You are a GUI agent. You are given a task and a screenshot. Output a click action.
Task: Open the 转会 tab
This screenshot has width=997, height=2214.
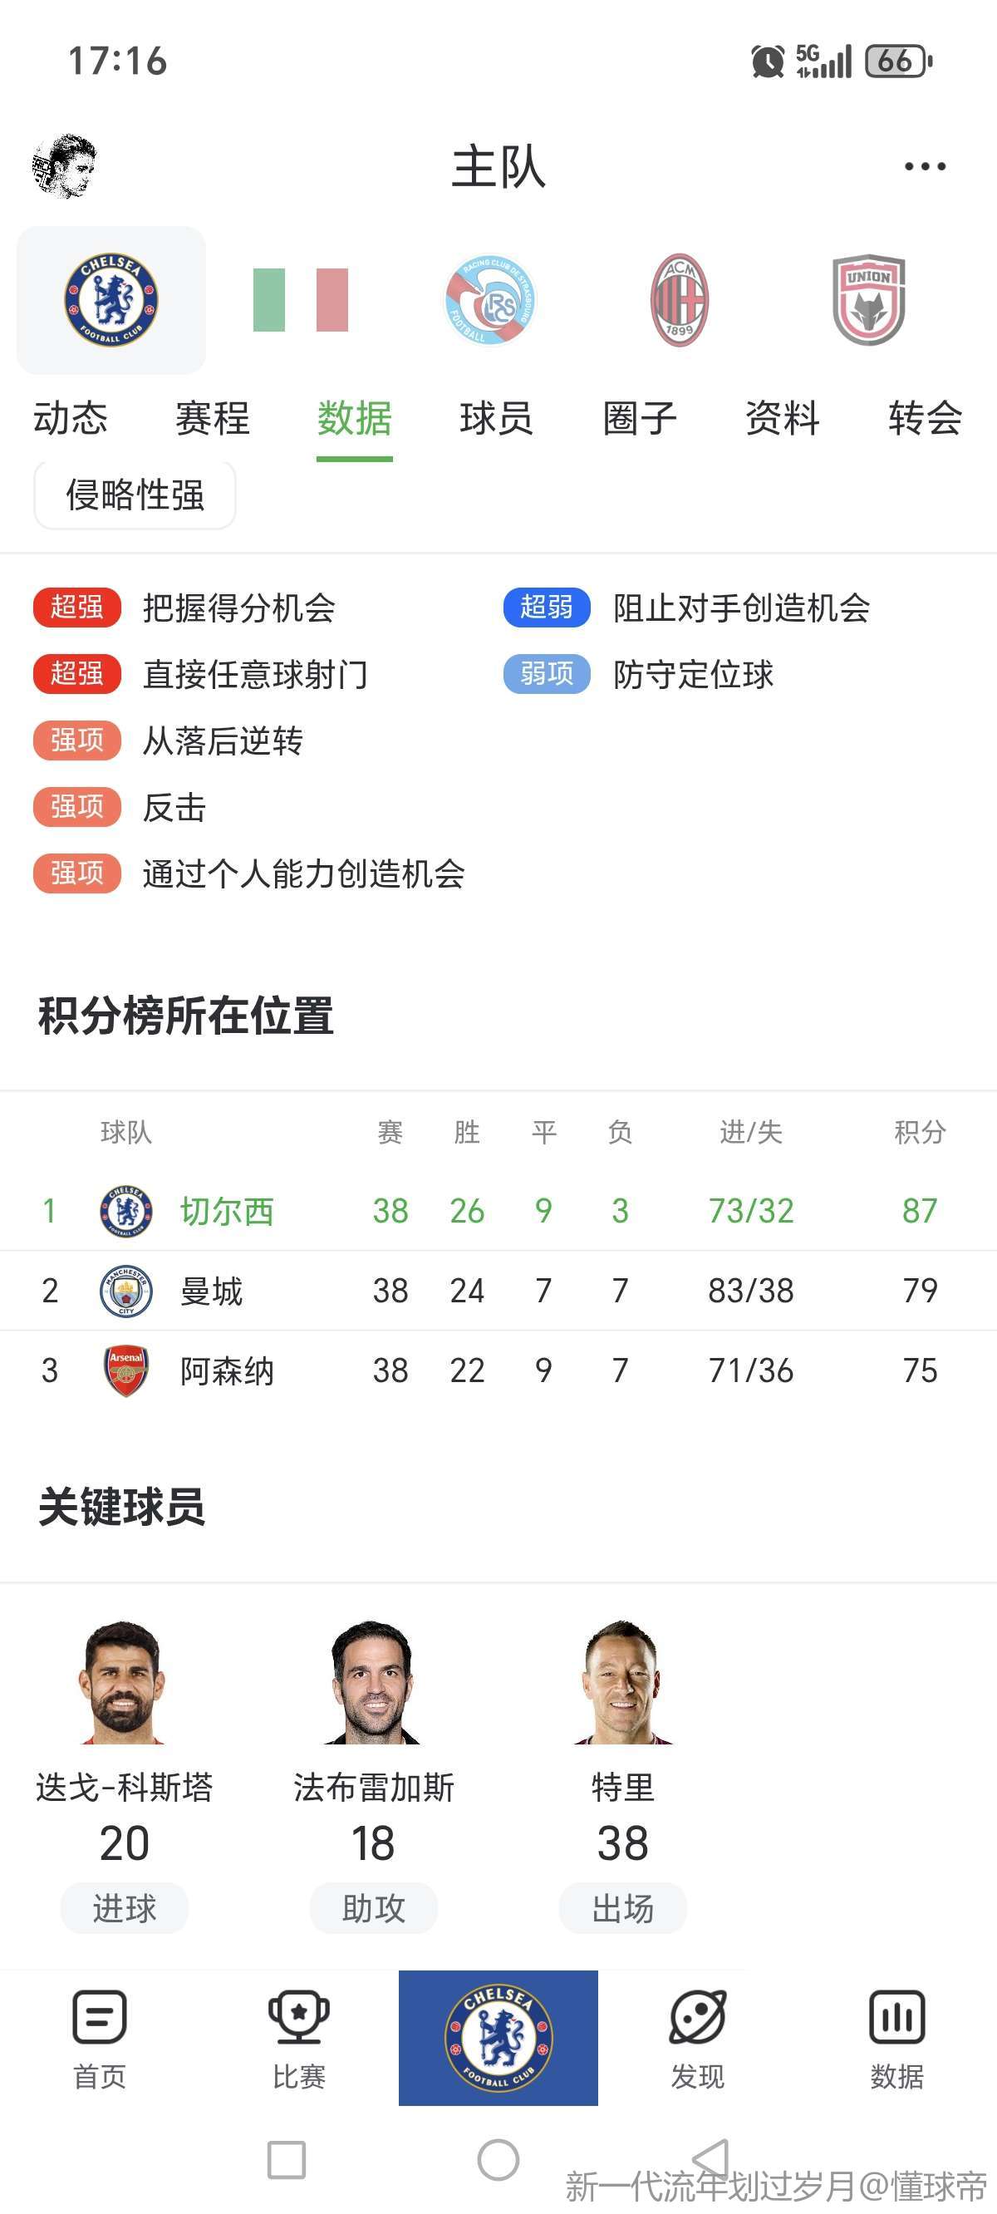pyautogui.click(x=925, y=419)
